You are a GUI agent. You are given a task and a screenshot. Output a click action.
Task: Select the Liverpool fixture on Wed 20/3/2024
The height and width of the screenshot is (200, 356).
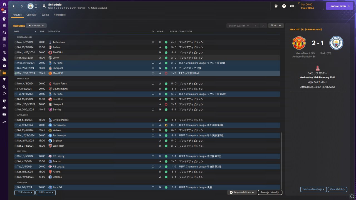click(147, 104)
